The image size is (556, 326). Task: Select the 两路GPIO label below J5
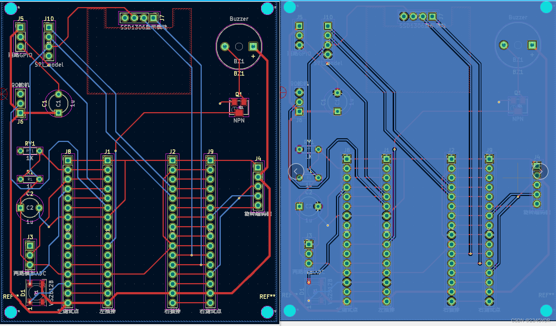pos(21,55)
